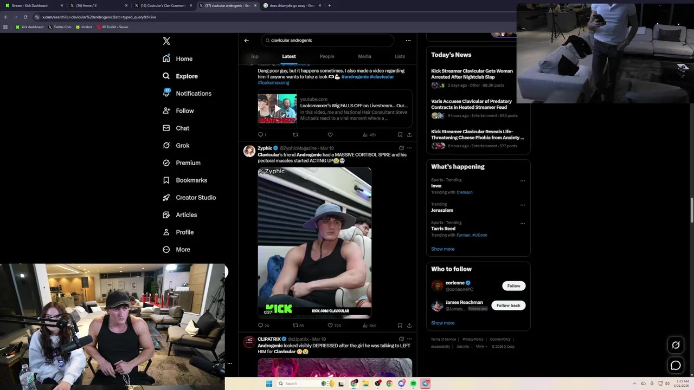
Task: Repost the wig video post
Action: (x=295, y=135)
